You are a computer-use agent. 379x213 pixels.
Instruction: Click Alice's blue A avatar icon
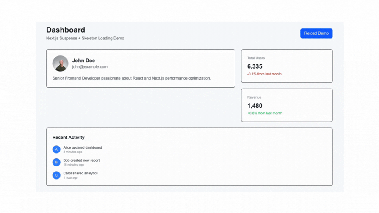[x=56, y=149]
